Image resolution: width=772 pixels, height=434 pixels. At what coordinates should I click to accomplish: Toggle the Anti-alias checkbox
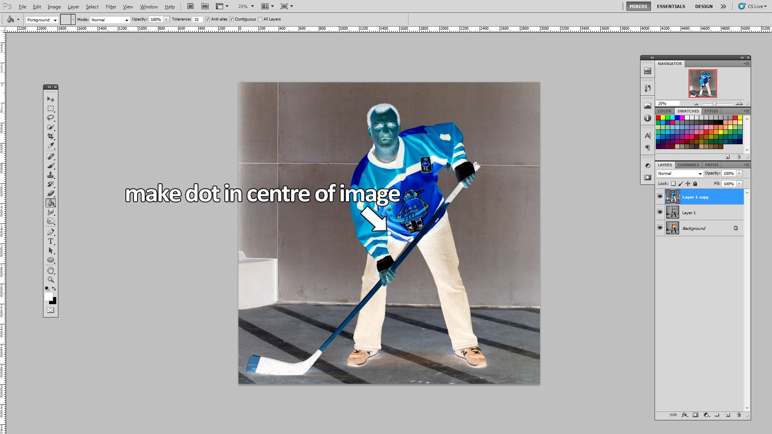point(208,19)
